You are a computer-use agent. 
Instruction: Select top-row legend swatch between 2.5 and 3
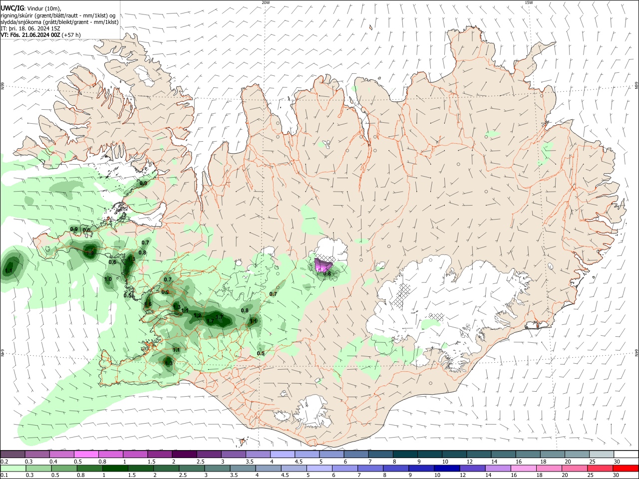click(208, 454)
